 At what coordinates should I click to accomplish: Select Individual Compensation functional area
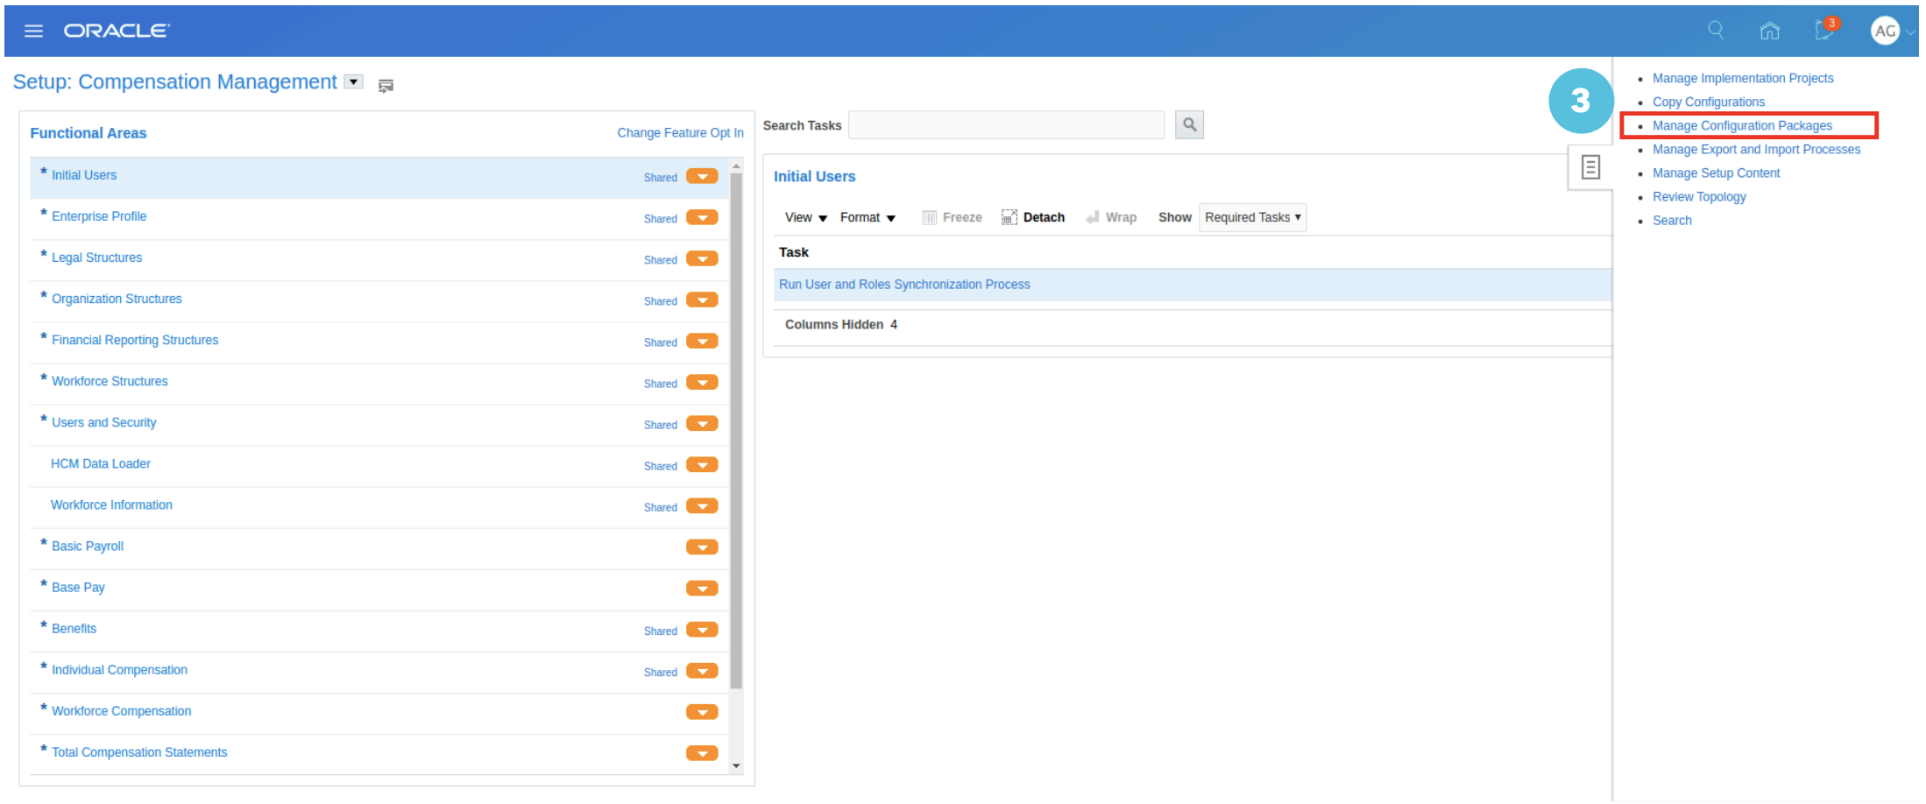click(119, 669)
